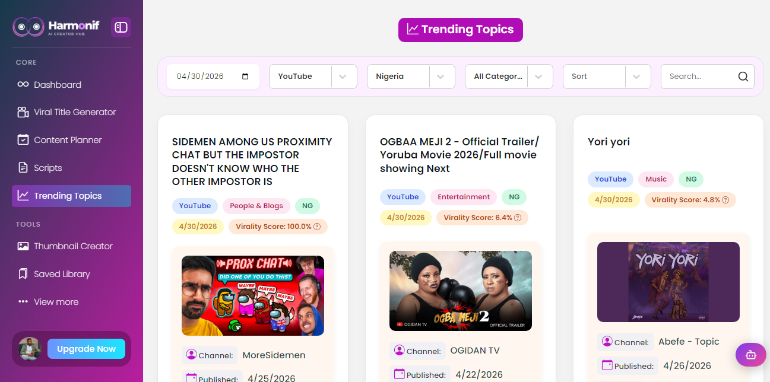Open Viral Title Generator page

click(71, 112)
